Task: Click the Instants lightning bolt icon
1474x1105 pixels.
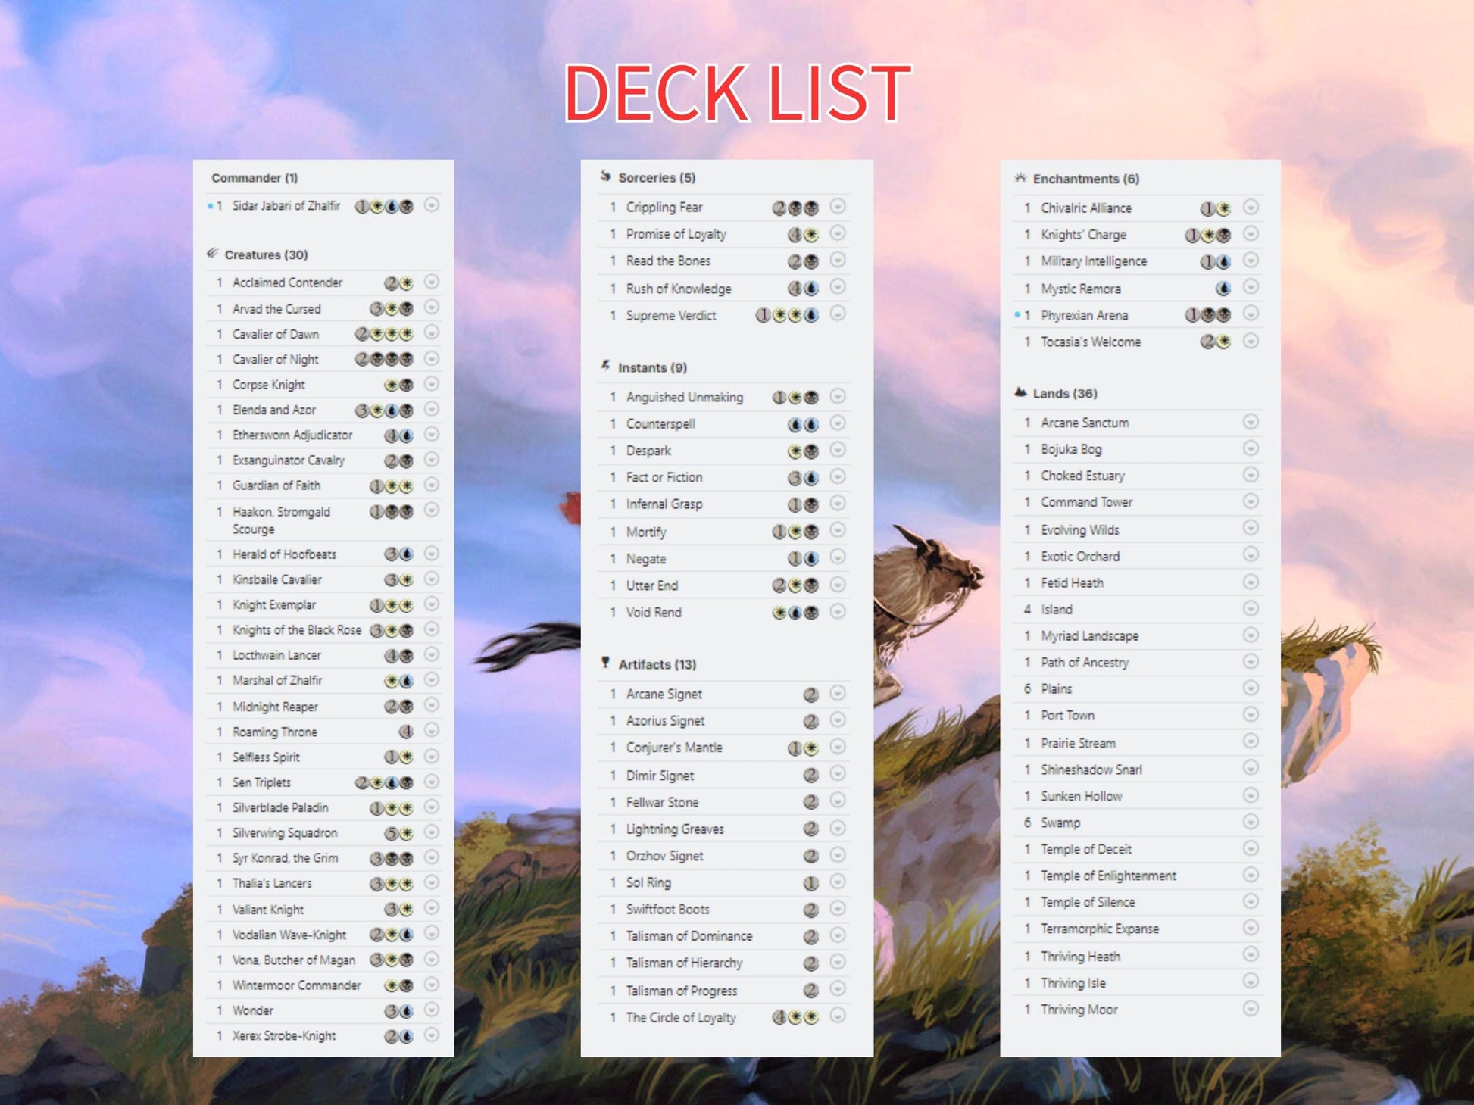Action: pyautogui.click(x=605, y=367)
